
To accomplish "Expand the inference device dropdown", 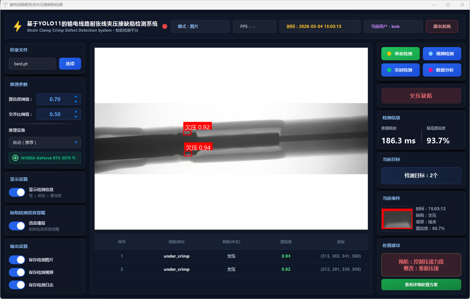I will [45, 142].
